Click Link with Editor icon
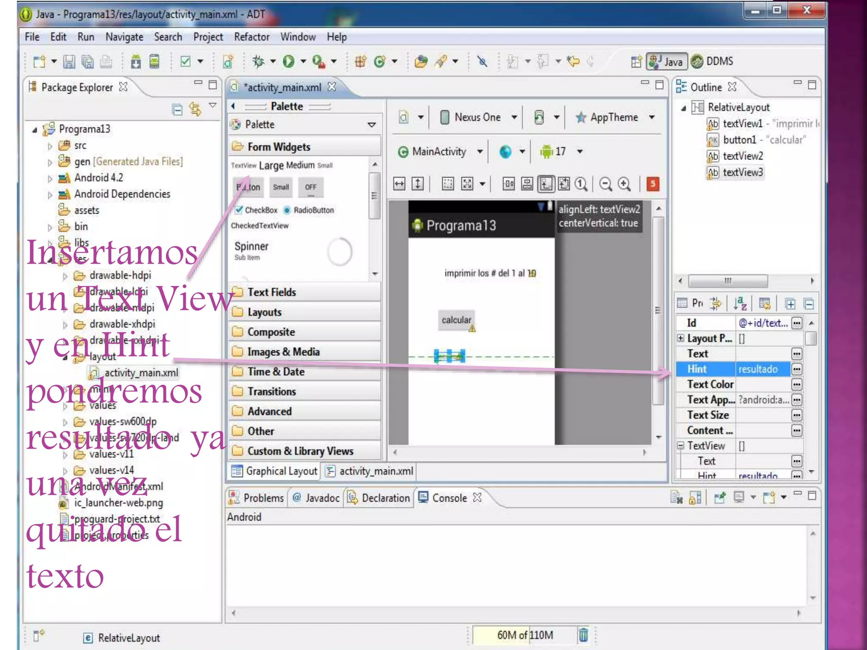The height and width of the screenshot is (650, 867). point(195,110)
